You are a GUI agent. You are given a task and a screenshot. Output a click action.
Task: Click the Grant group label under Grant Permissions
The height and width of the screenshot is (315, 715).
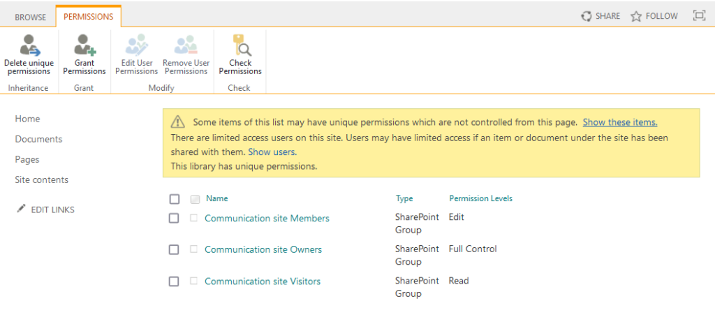(x=84, y=88)
